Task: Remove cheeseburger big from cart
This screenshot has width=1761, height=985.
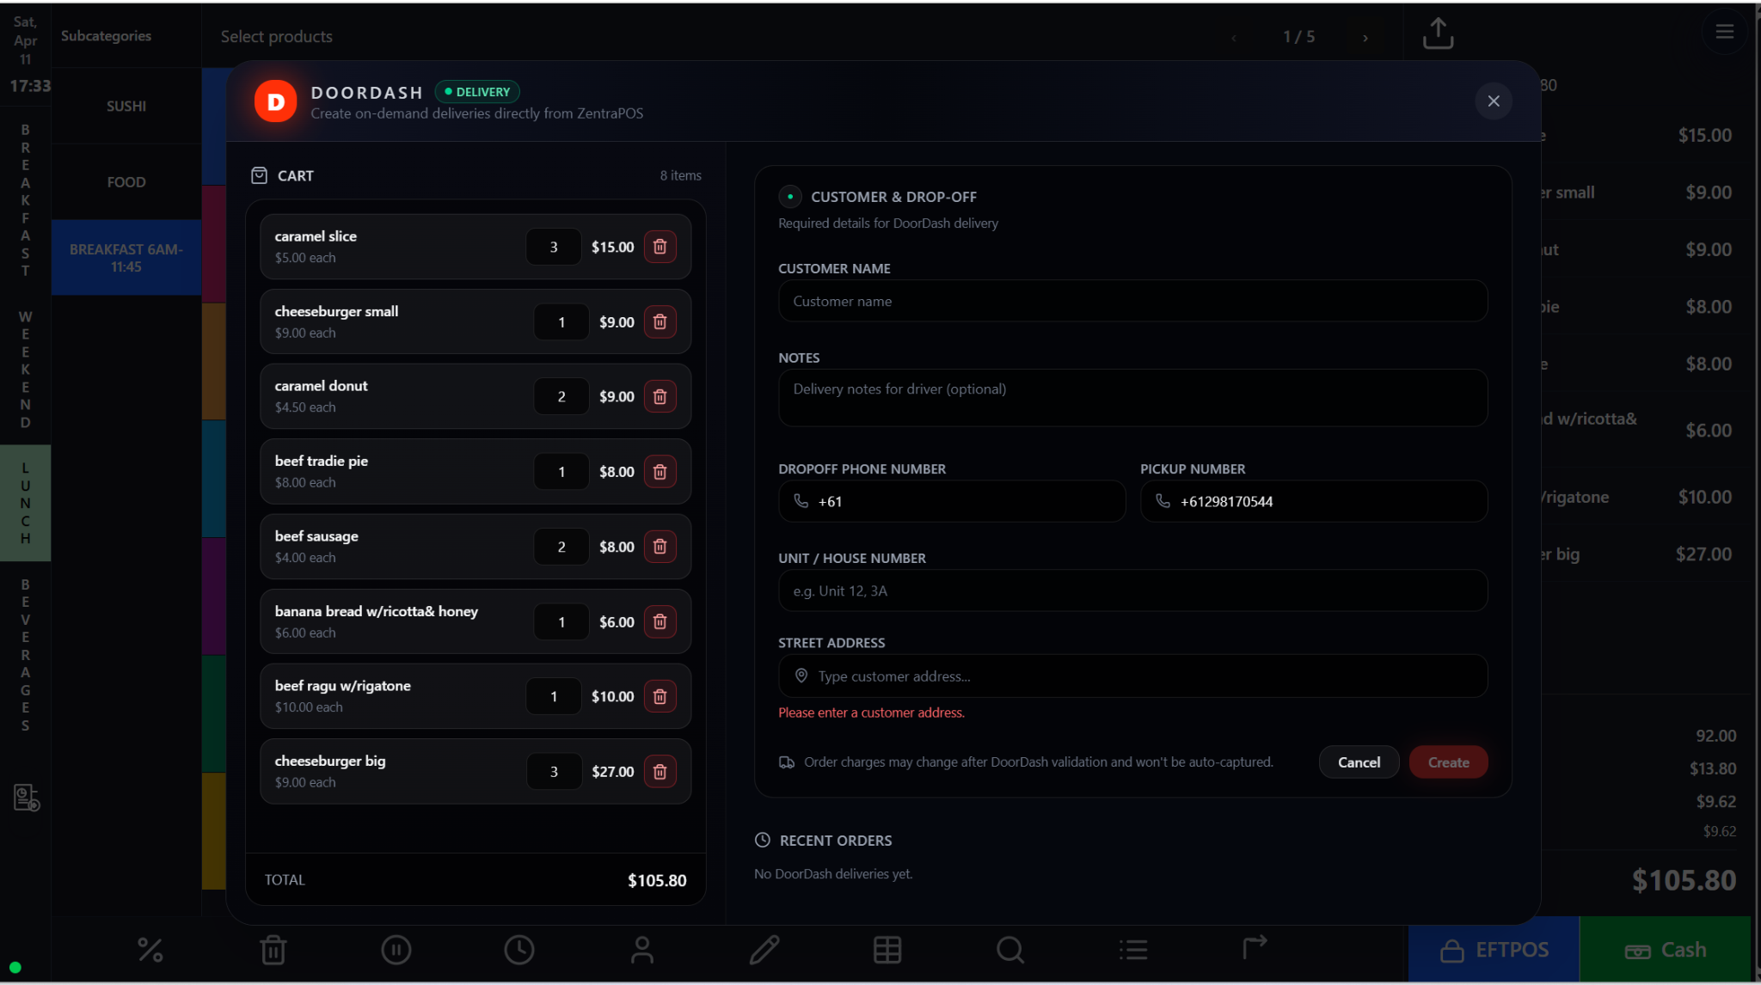Action: tap(660, 772)
